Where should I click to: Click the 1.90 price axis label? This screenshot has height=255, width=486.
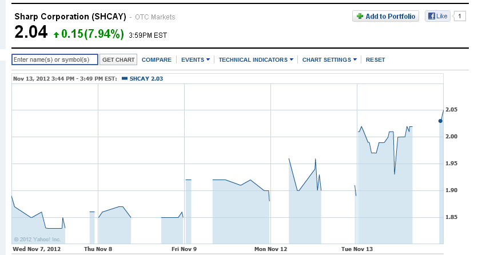(451, 190)
